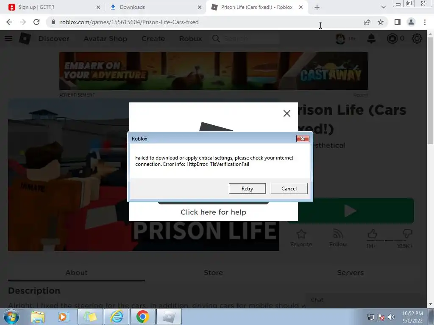This screenshot has height=325, width=434.
Task: Click the Action Center flag tray icon
Action: 381,317
